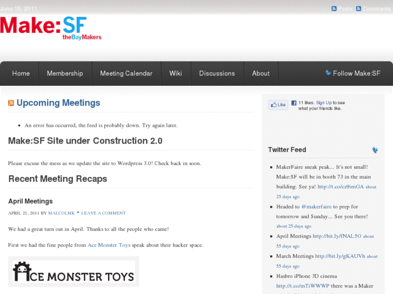Image resolution: width=393 pixels, height=294 pixels.
Task: Click 'about 25 days ago' under Headed to @makerfaire tweet
Action: point(294,226)
